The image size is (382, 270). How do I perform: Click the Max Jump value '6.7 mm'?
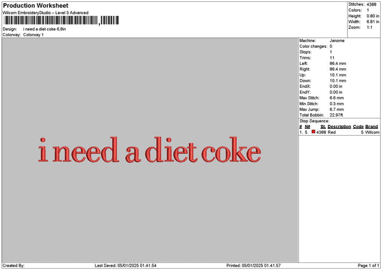[x=337, y=110]
